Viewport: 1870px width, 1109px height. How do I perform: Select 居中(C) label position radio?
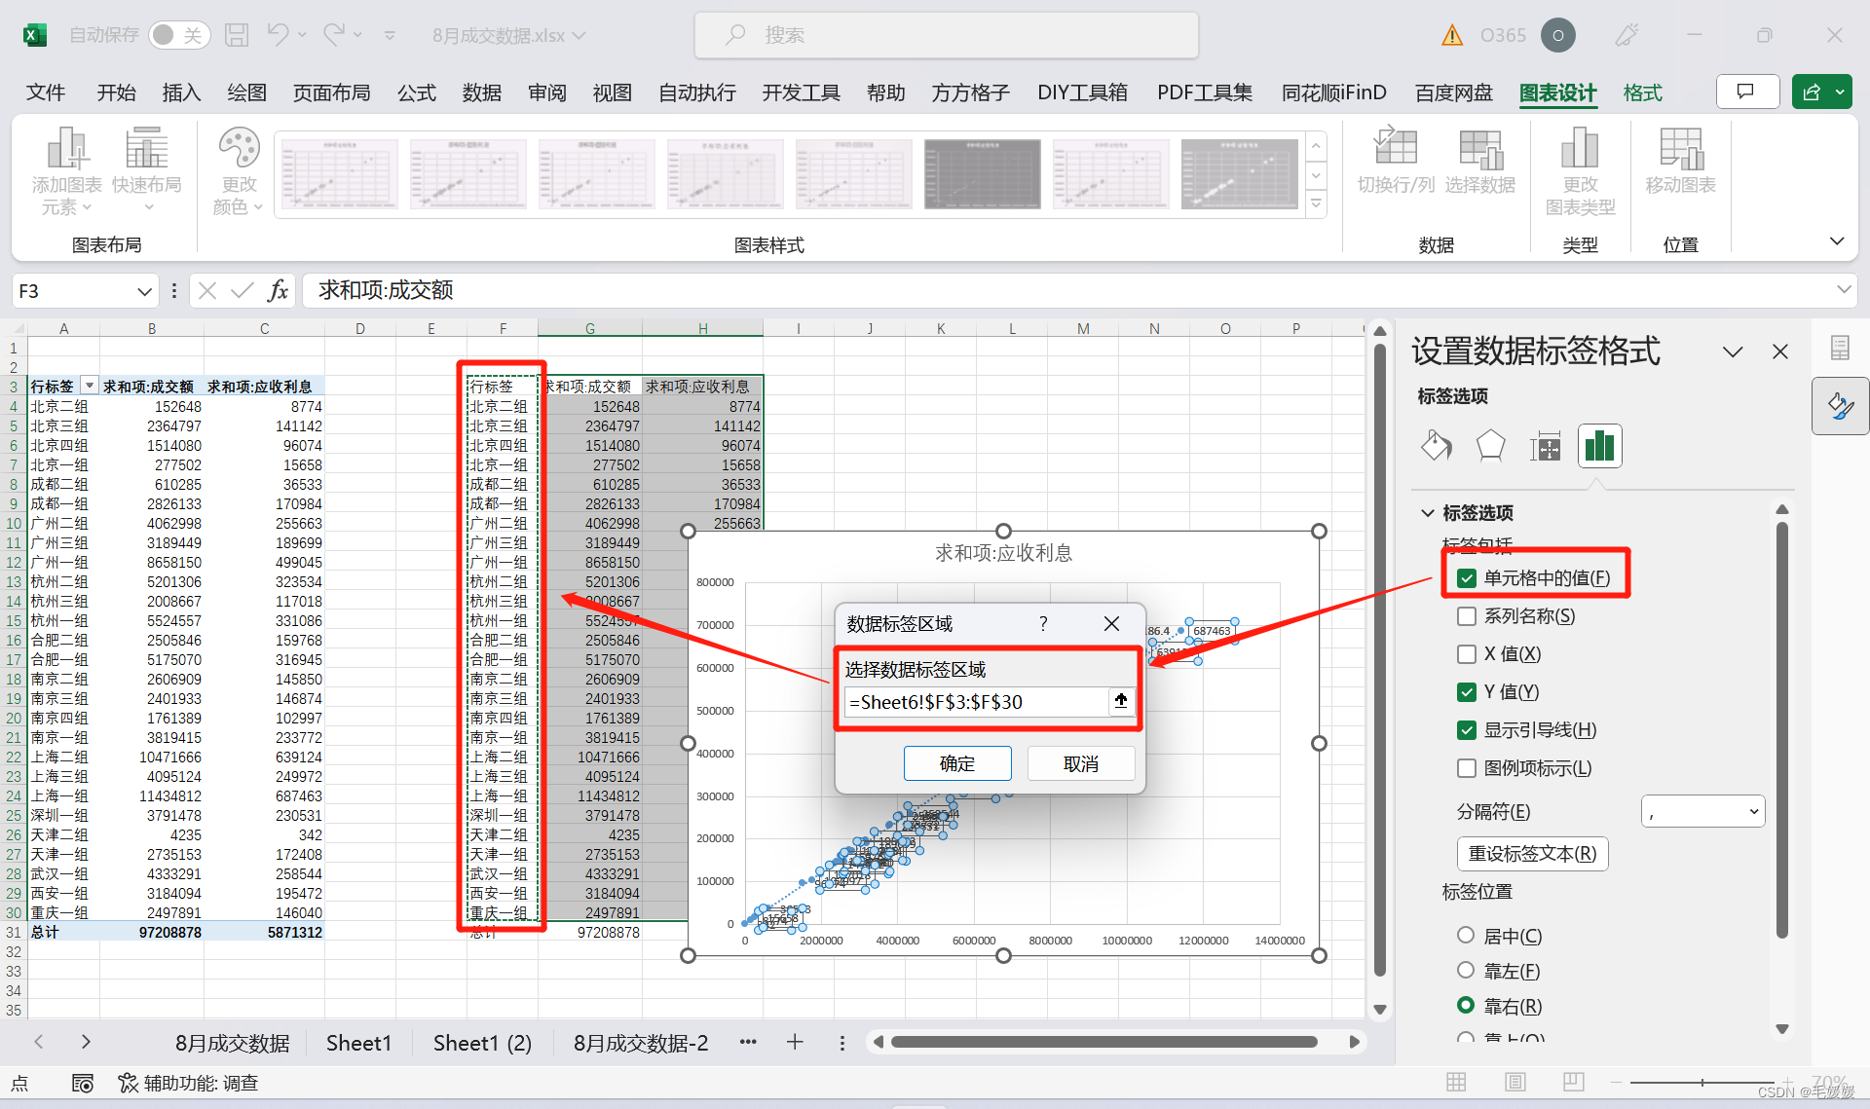pyautogui.click(x=1466, y=935)
